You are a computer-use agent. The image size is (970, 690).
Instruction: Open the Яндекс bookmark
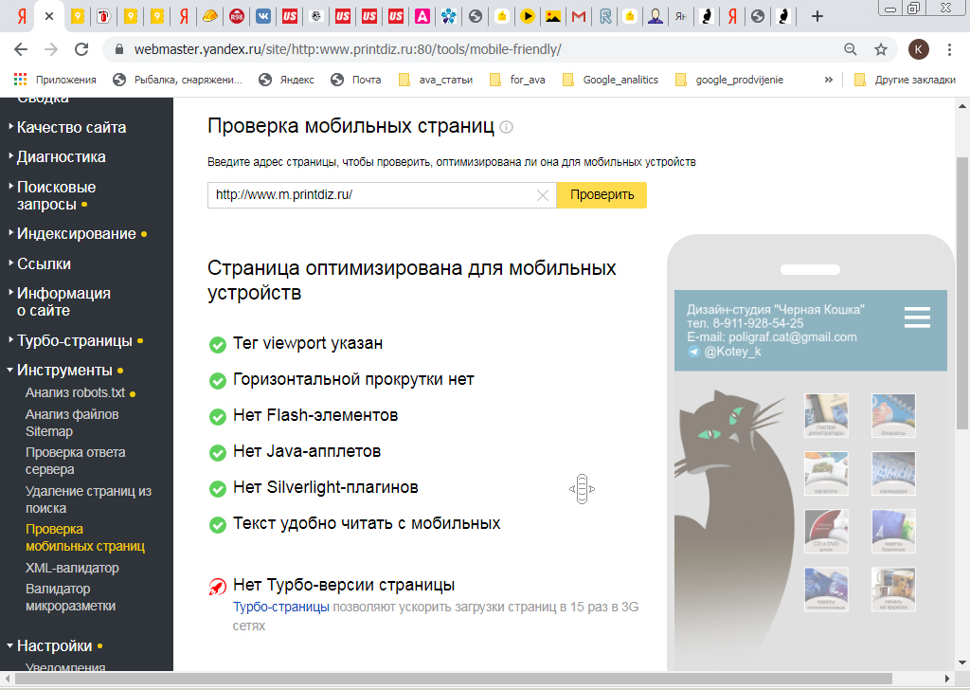click(x=286, y=80)
